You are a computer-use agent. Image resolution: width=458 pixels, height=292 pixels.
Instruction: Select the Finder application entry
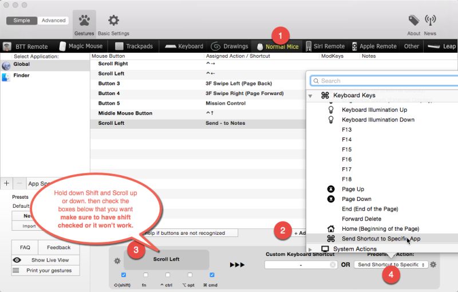point(45,77)
